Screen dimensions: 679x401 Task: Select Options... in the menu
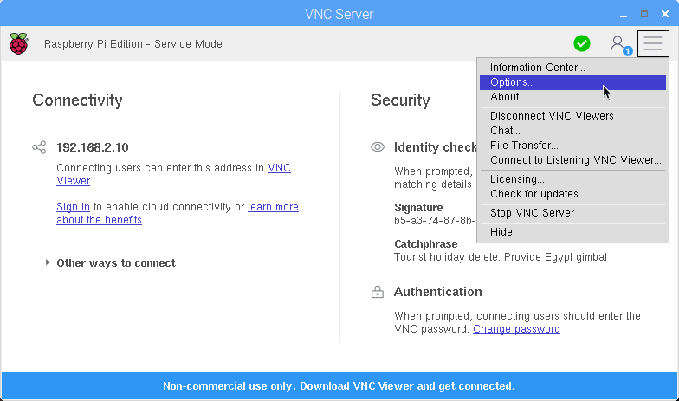(572, 82)
